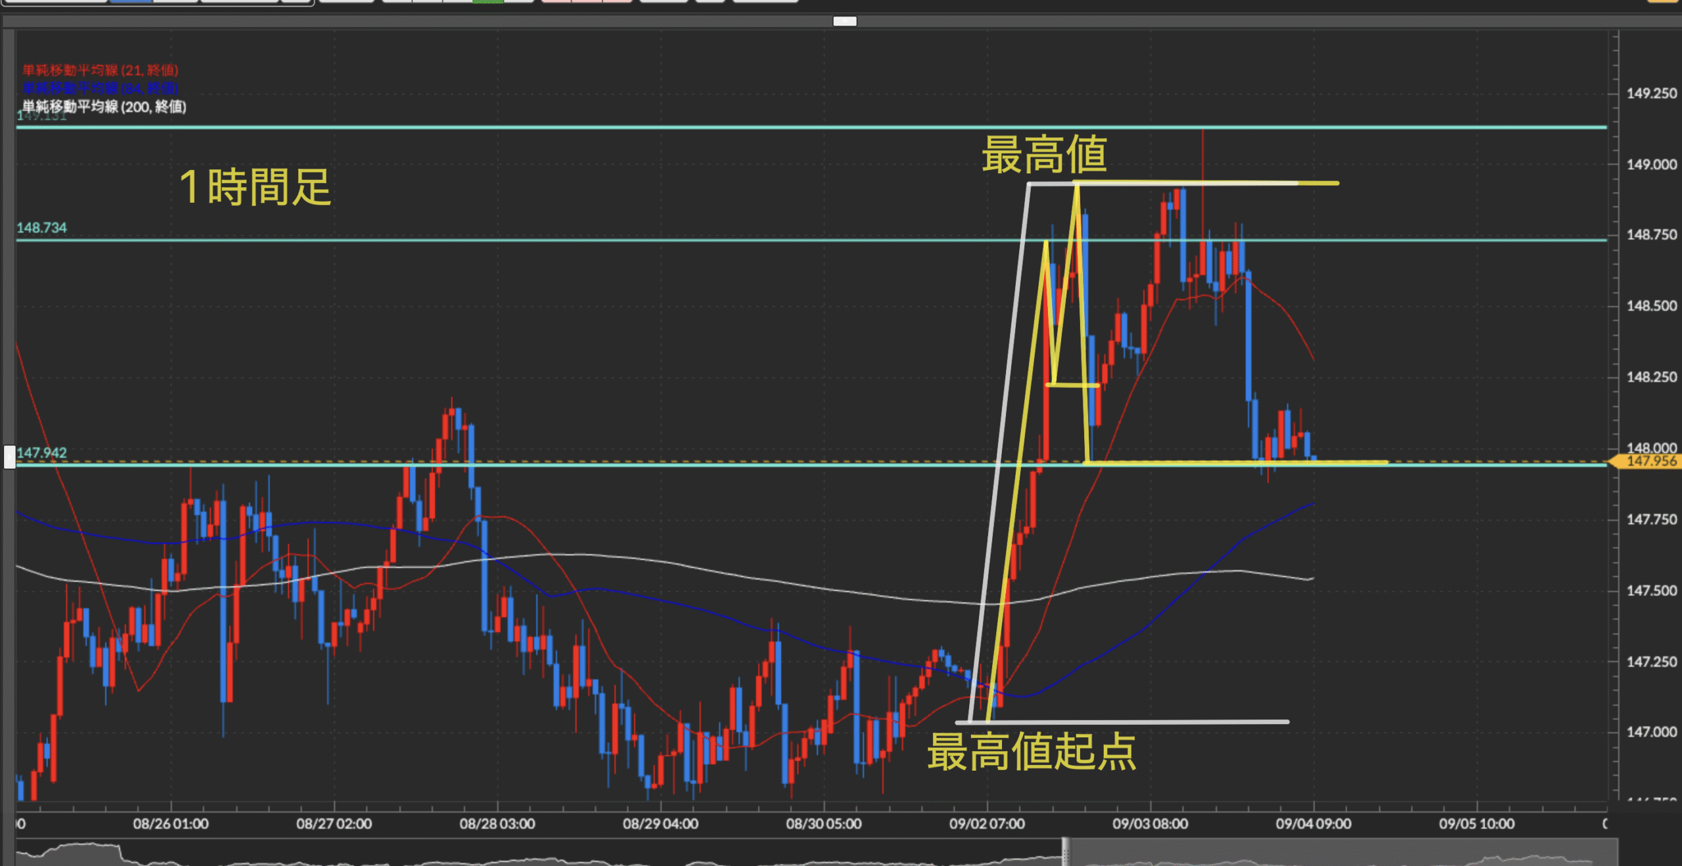Click the 147.750 price axis label
Screen dimensions: 1682x866
coord(1652,519)
